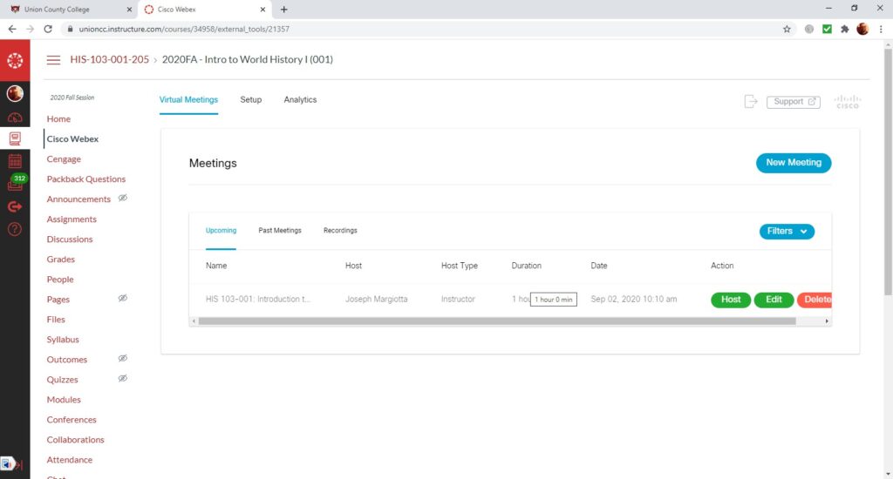This screenshot has width=893, height=479.
Task: Click the hidden-eye icon next to Announcements
Action: [123, 199]
